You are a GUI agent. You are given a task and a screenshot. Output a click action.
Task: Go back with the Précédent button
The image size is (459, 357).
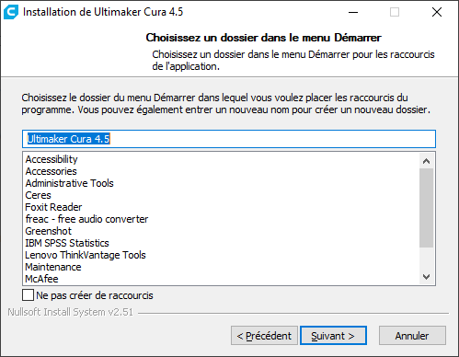click(264, 336)
